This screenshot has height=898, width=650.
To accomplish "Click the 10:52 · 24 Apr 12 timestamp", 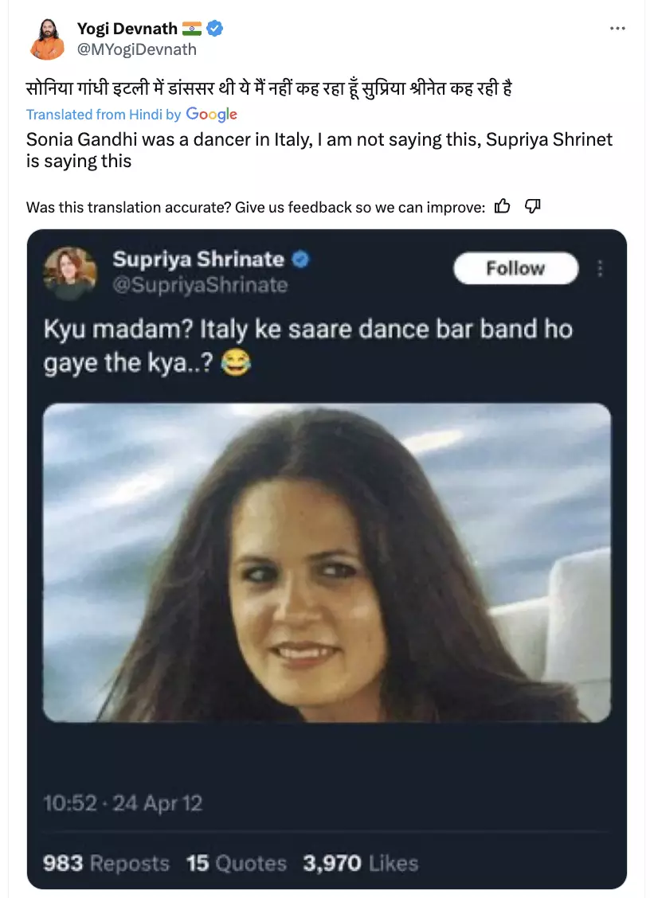I will (123, 802).
